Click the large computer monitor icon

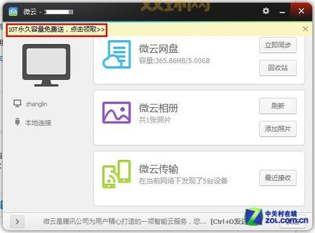tap(47, 65)
